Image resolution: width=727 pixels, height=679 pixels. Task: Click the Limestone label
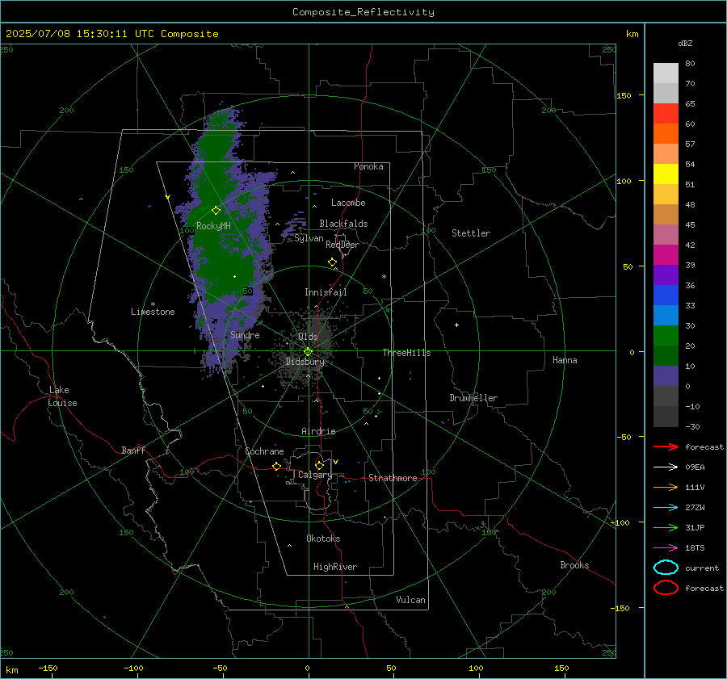tap(153, 312)
